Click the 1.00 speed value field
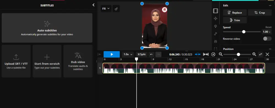This screenshot has height=108, width=275. (x=267, y=32)
